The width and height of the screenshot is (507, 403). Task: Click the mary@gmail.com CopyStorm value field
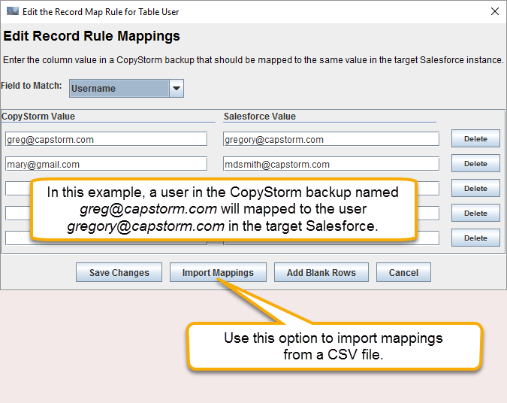pos(106,164)
